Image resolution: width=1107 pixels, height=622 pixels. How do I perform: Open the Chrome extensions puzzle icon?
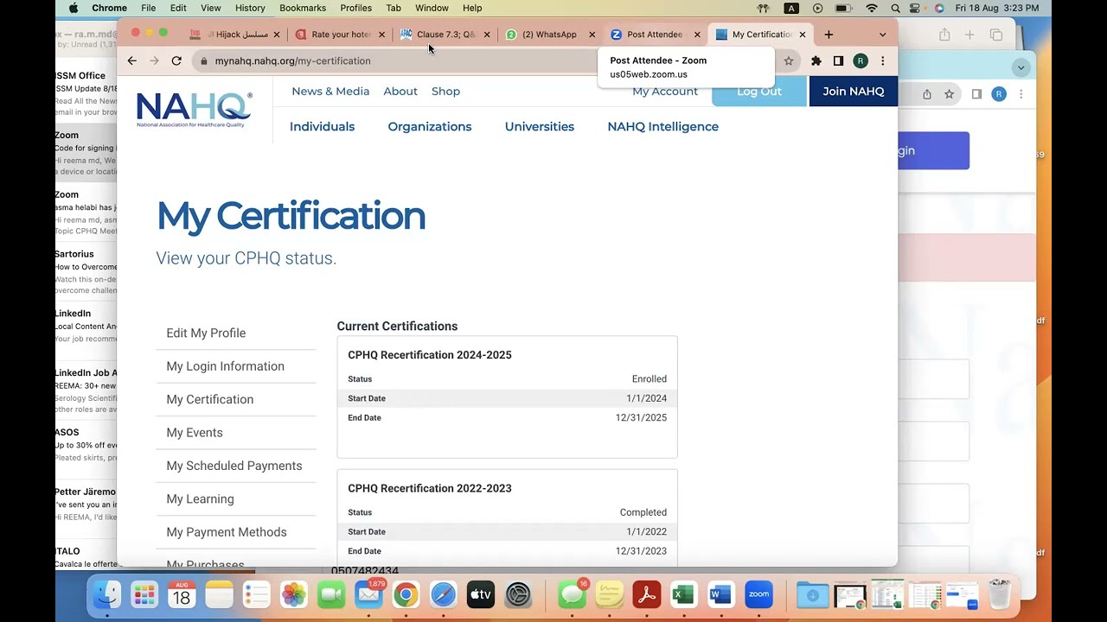coord(816,61)
